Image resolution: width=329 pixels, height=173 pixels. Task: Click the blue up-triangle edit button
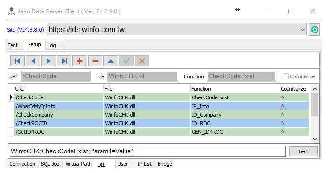coord(111,61)
